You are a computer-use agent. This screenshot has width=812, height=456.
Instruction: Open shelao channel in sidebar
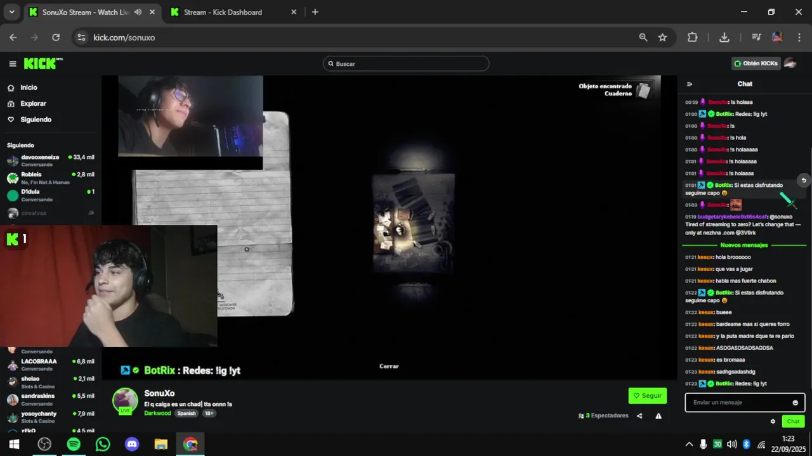(51, 382)
